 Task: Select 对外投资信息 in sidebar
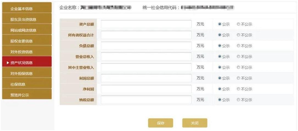pos(27,52)
